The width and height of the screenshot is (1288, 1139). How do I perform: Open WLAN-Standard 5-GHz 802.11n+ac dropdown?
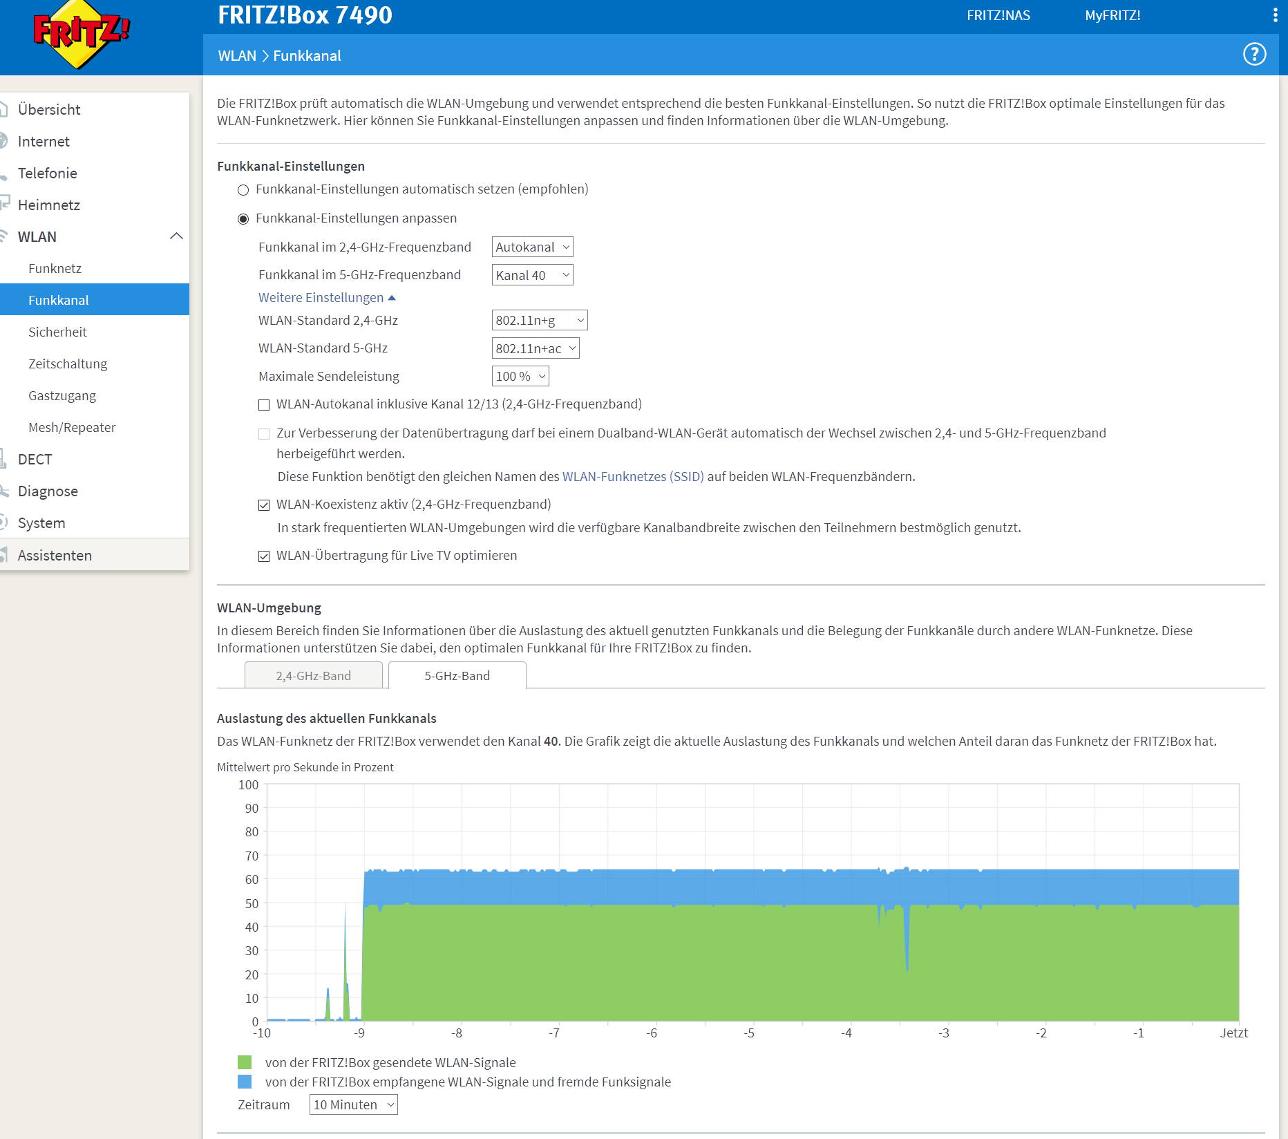click(x=536, y=348)
